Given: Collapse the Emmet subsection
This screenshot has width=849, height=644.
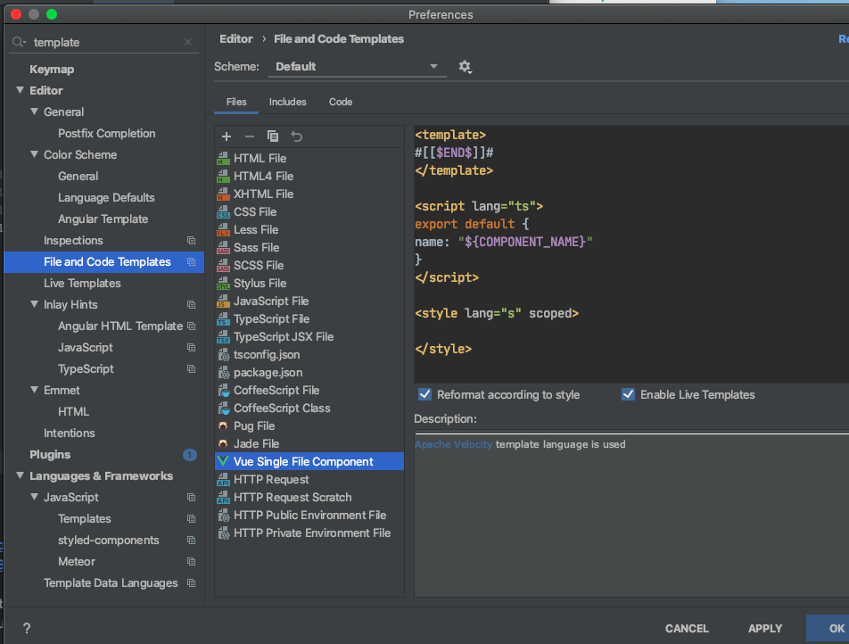Looking at the screenshot, I should 34,390.
